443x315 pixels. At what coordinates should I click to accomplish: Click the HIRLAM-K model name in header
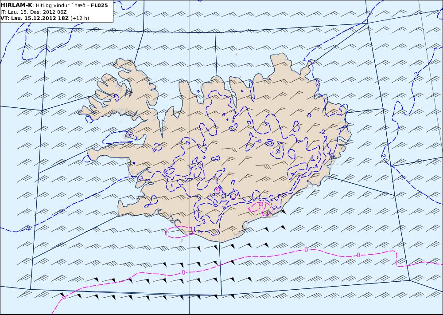[16, 5]
